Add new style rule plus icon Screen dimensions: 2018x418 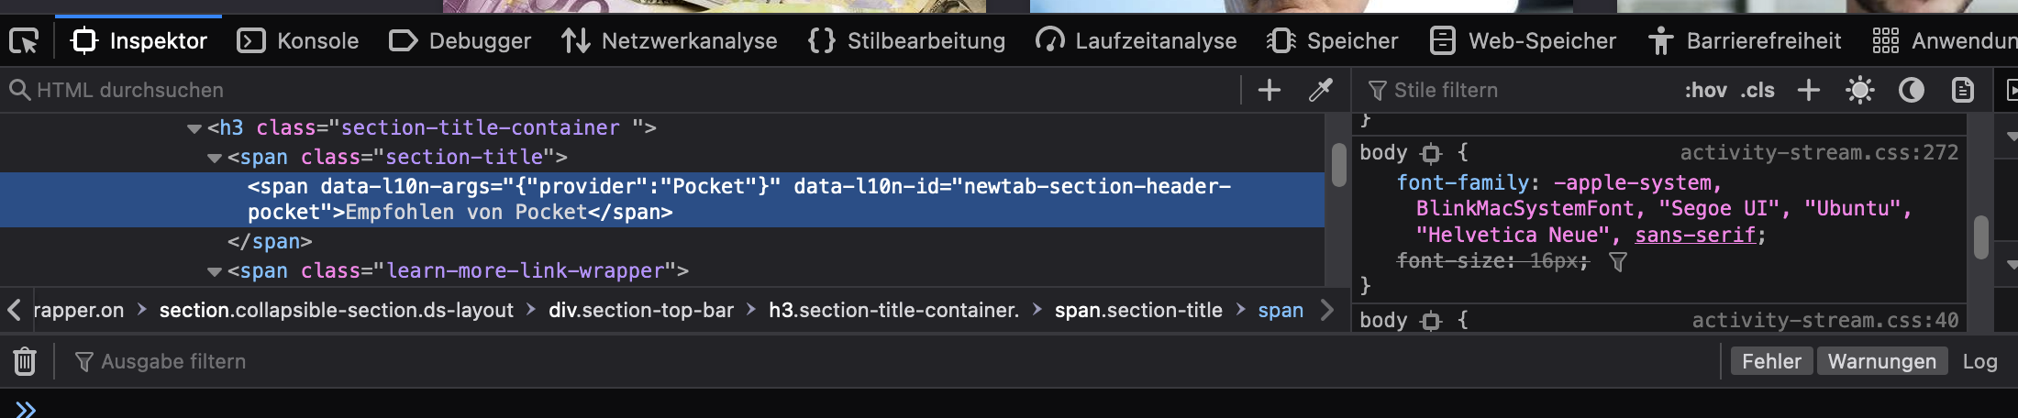(x=1809, y=90)
